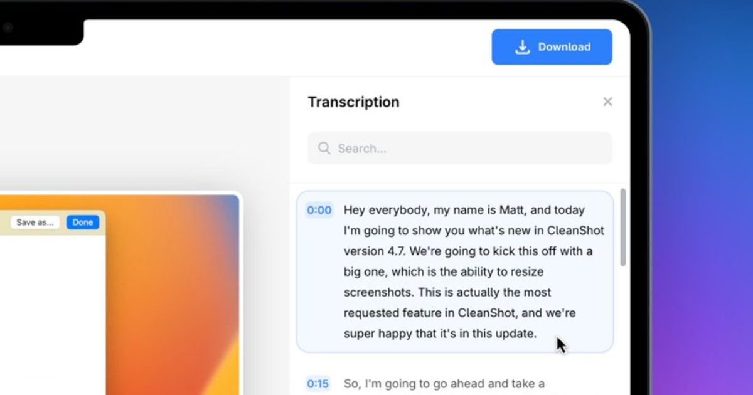Click the blue Done button in preview
The width and height of the screenshot is (753, 395).
(83, 223)
